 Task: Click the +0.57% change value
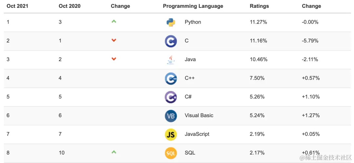coord(311,78)
